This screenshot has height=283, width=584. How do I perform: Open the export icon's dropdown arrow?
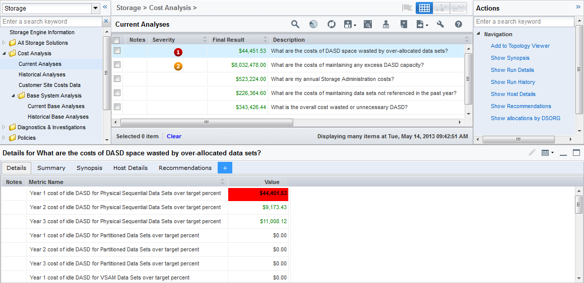427,25
